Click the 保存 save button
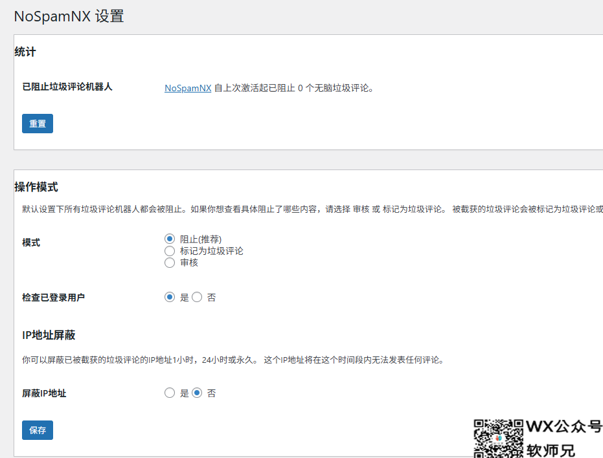This screenshot has width=603, height=458. coord(38,430)
